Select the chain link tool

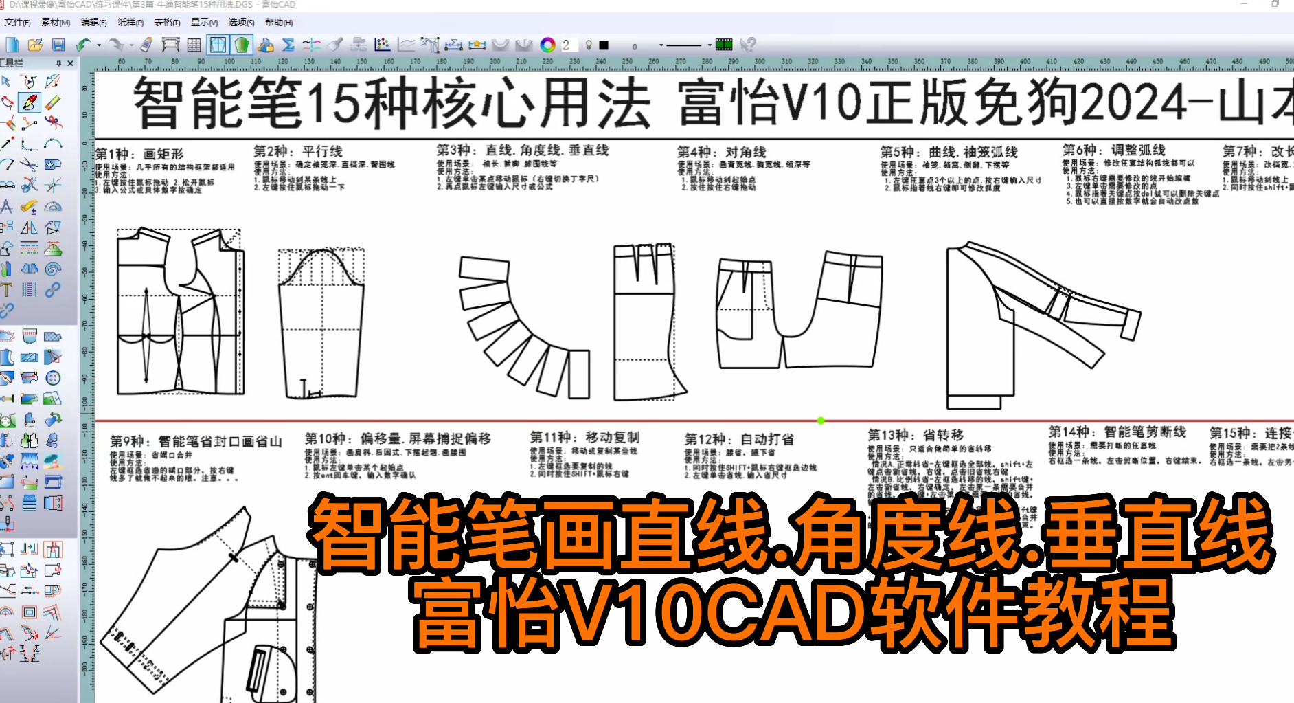(x=53, y=289)
